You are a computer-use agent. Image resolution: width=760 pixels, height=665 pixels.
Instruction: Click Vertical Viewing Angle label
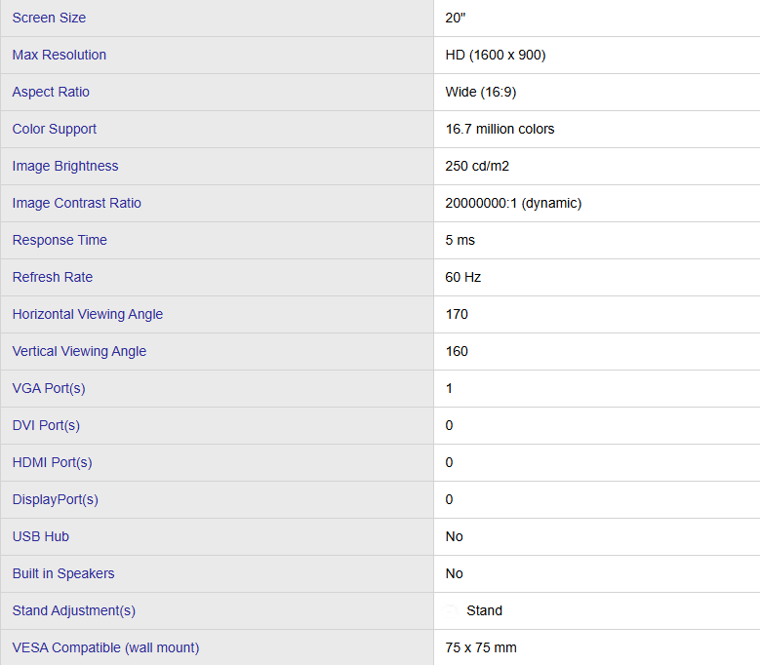pos(79,351)
